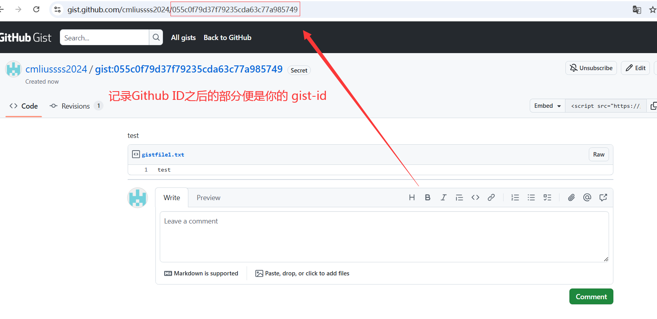Open the Raw view of gistfile1.txt

point(598,155)
